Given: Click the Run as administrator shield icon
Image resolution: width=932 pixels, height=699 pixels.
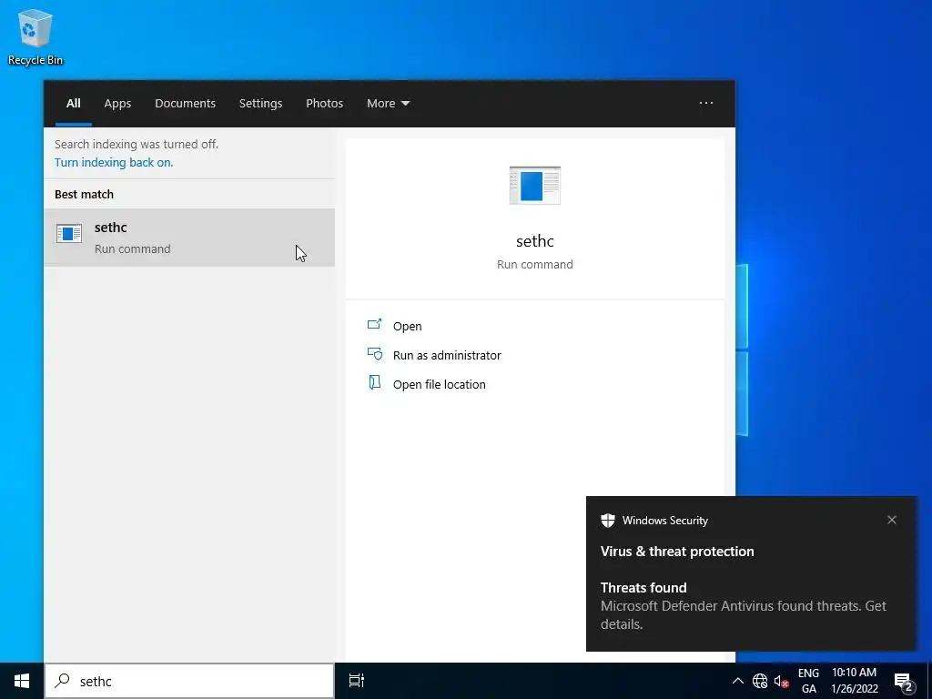Looking at the screenshot, I should [x=374, y=354].
